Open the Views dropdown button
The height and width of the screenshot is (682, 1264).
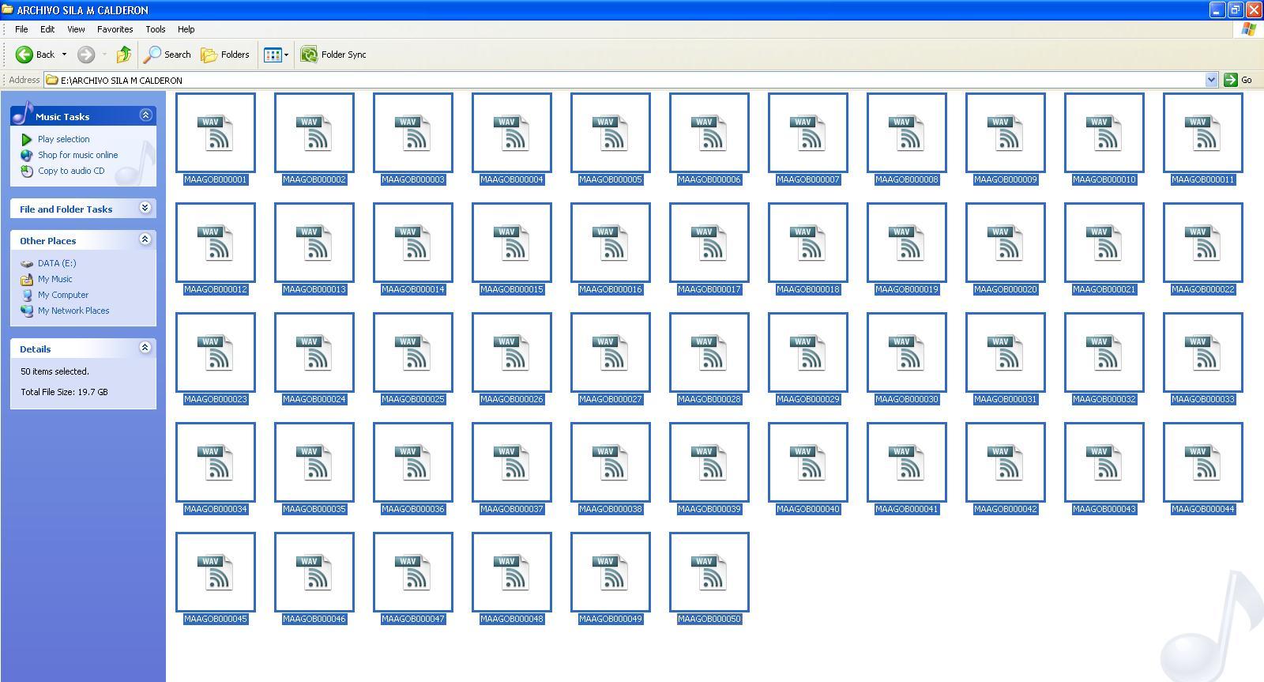click(x=276, y=55)
